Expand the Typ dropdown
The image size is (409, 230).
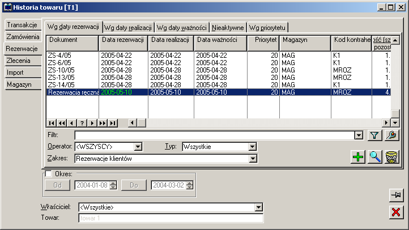252,147
